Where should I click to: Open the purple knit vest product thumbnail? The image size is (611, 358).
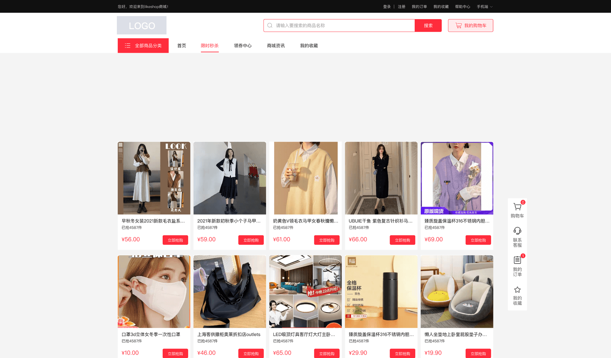click(457, 178)
